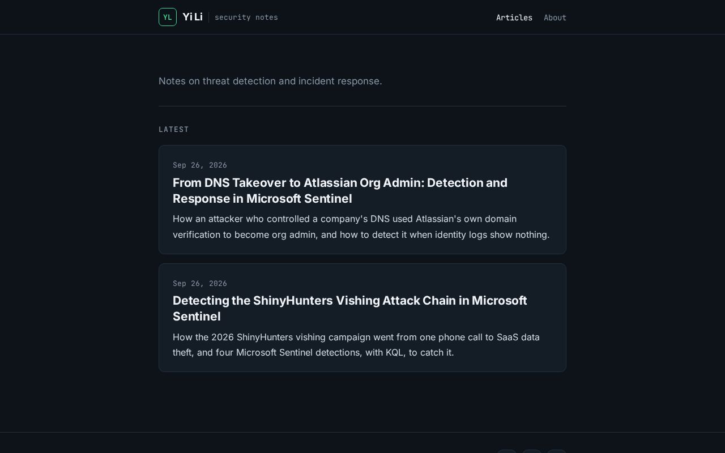725x453 pixels.
Task: Click the date on the DNS Takeover card
Action: [x=200, y=165]
